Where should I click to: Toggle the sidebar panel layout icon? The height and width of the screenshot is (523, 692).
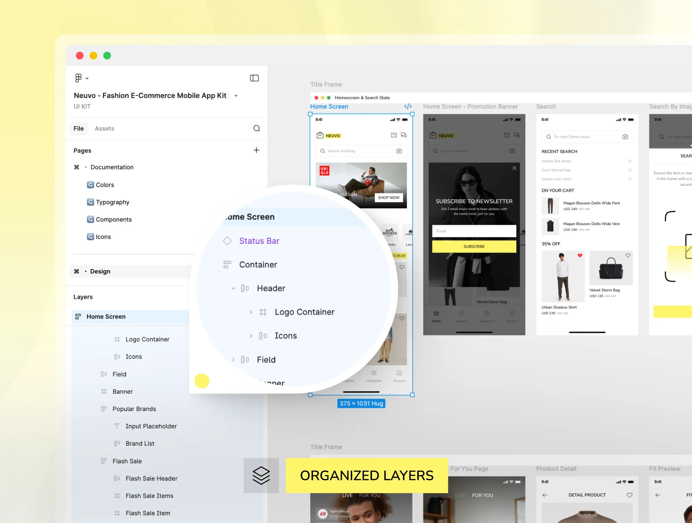pyautogui.click(x=254, y=78)
